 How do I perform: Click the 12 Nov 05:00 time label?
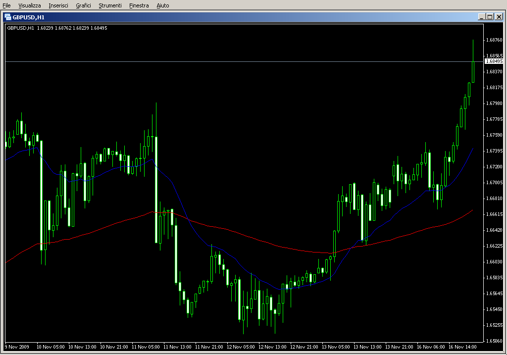click(241, 347)
